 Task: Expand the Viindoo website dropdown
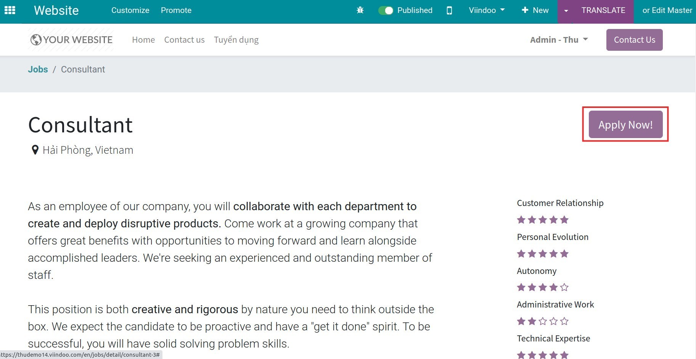487,10
